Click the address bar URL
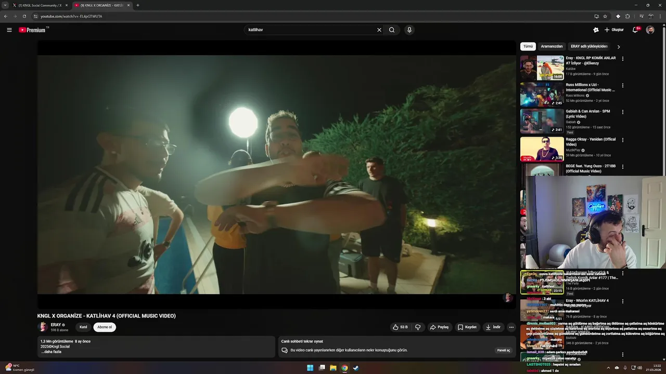Image resolution: width=666 pixels, height=374 pixels. pyautogui.click(x=71, y=16)
